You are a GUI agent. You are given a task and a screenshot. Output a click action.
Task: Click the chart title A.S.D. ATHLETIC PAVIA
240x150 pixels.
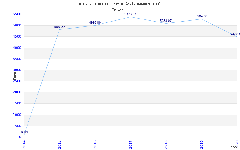120,4
